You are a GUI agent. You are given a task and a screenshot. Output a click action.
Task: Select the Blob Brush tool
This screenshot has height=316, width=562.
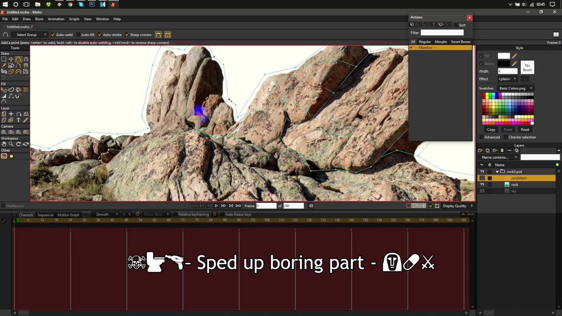click(x=4, y=71)
